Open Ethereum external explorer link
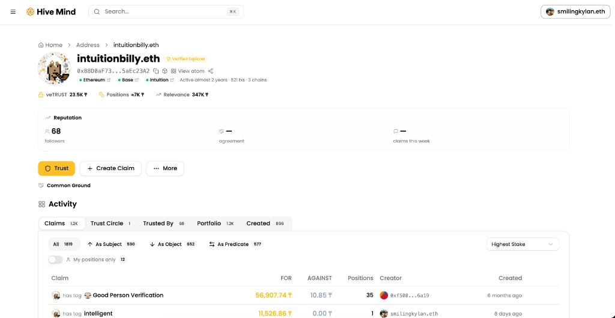The width and height of the screenshot is (615, 318). pos(109,80)
